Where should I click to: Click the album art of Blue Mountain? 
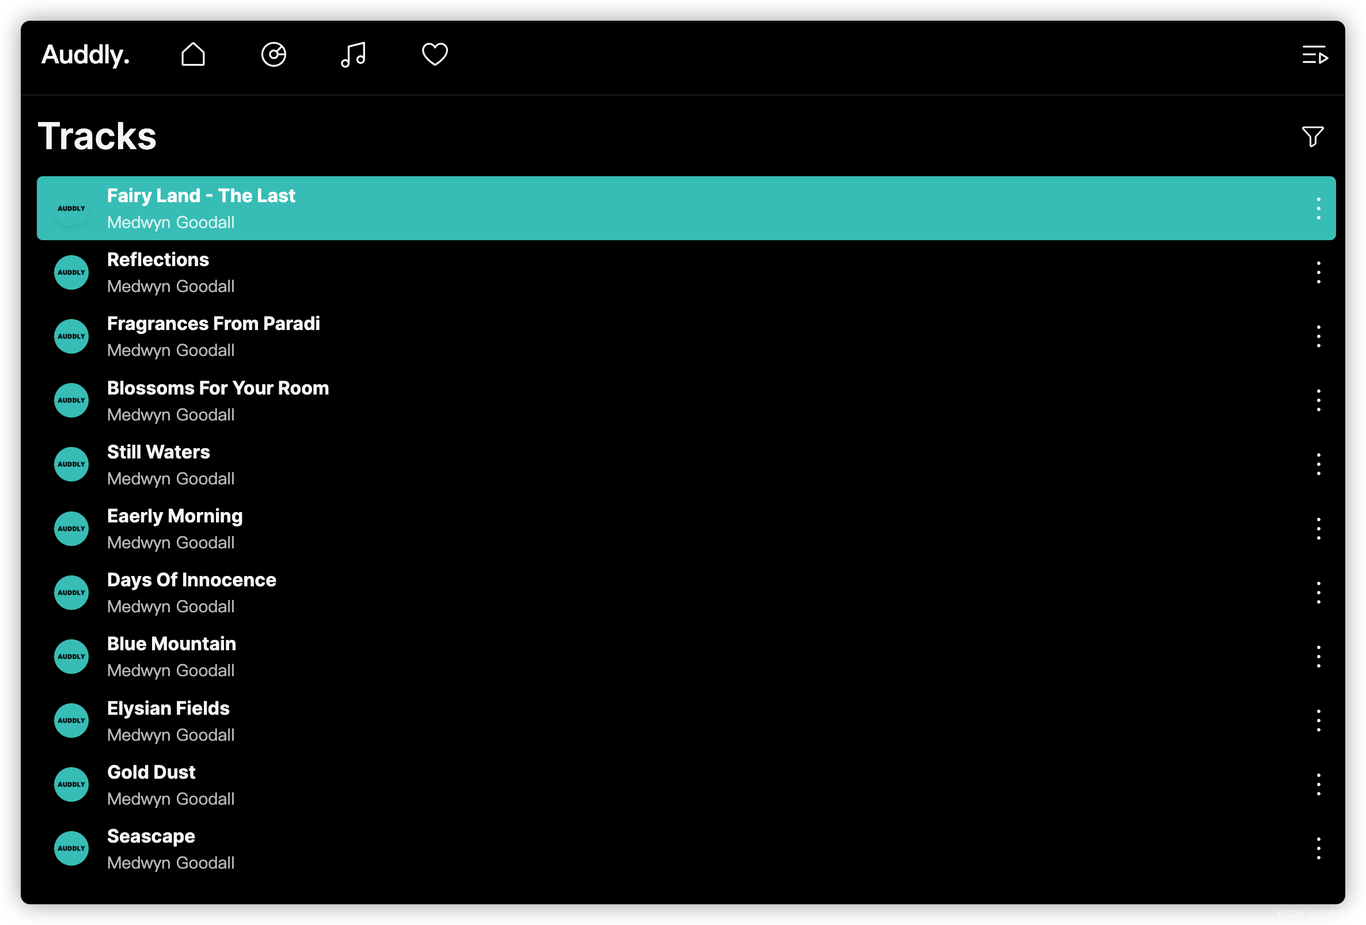(72, 657)
